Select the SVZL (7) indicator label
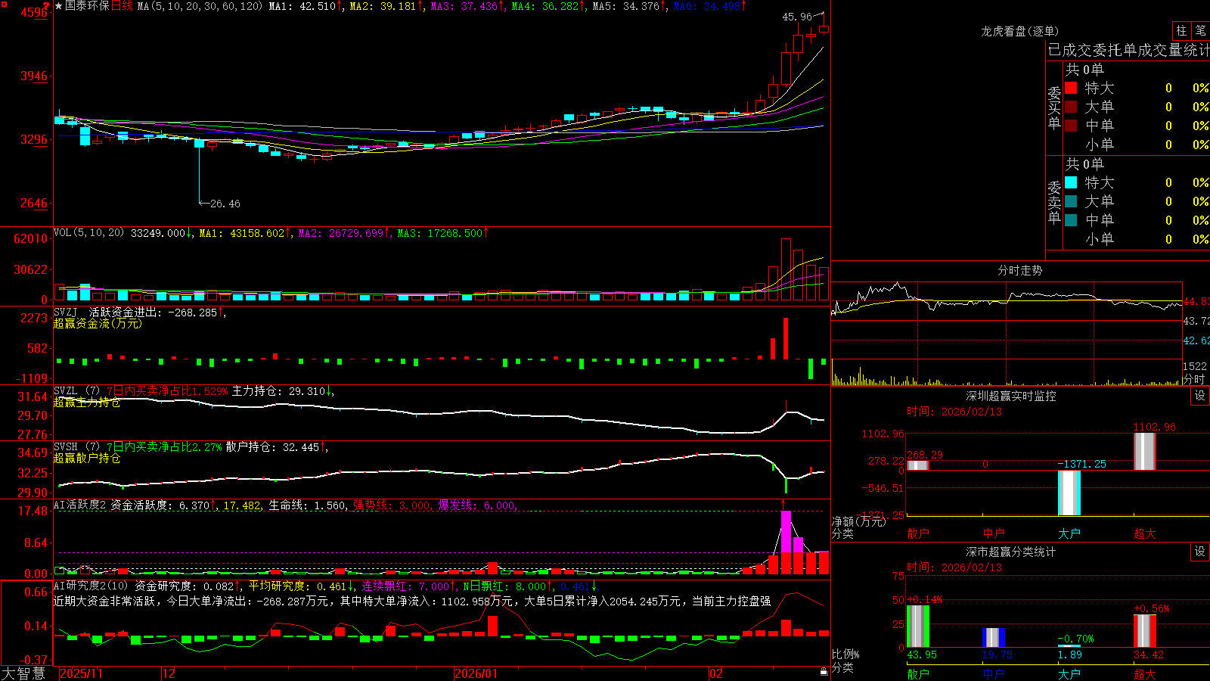 (76, 391)
